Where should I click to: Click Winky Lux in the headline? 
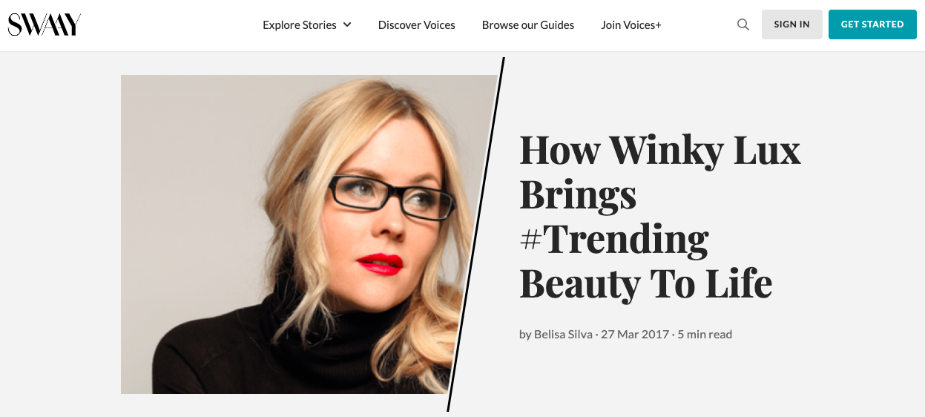click(x=705, y=151)
